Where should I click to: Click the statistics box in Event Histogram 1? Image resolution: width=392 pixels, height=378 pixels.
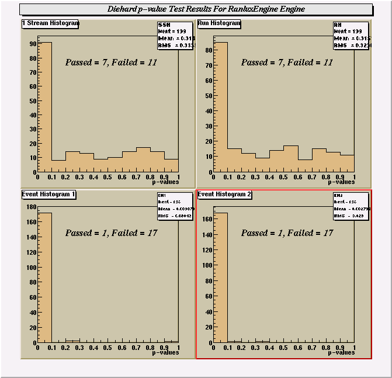pos(175,207)
